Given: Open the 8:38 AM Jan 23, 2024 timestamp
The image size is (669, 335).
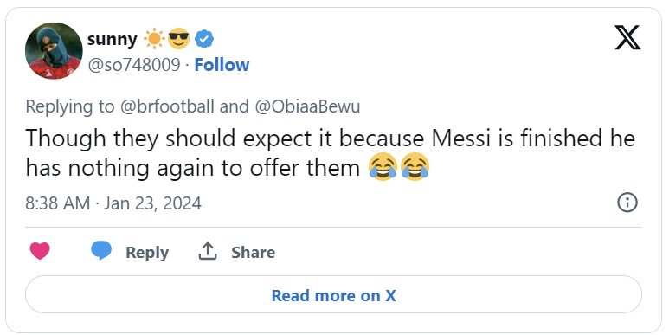Looking at the screenshot, I should 113,203.
